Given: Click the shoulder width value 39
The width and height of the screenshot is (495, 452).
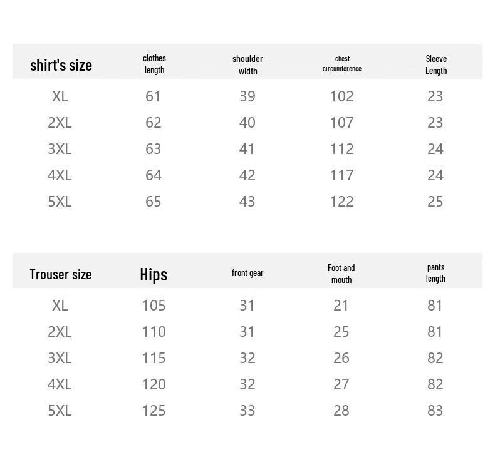Looking at the screenshot, I should coord(247,96).
